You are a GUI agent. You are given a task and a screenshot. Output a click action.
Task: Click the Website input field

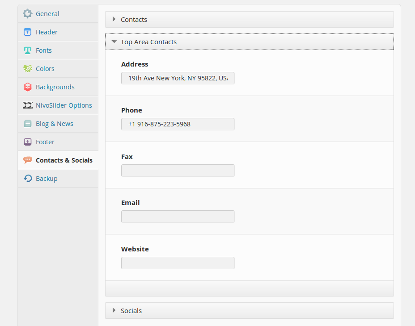(178, 263)
